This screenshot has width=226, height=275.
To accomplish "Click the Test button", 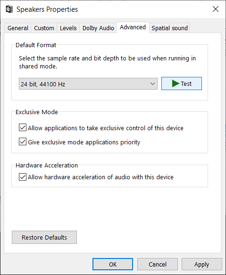I will pos(182,83).
